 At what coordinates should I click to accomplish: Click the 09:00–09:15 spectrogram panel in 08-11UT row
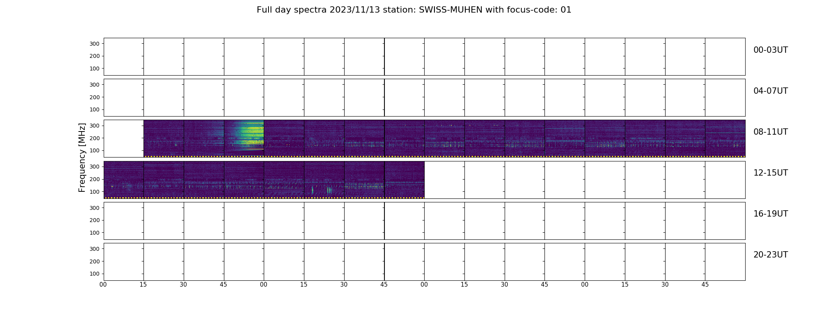[x=284, y=139]
